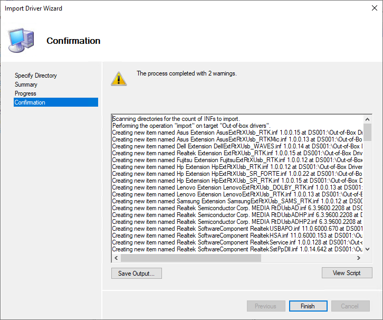Open the Progress step in sidebar
The image size is (383, 320).
pyautogui.click(x=25, y=93)
